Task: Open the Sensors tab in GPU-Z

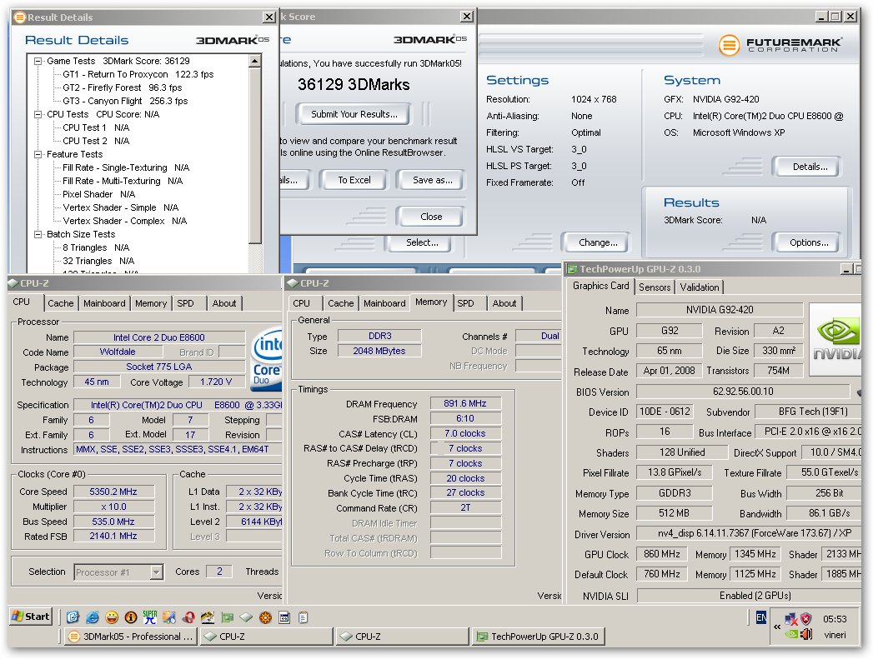Action: point(655,287)
